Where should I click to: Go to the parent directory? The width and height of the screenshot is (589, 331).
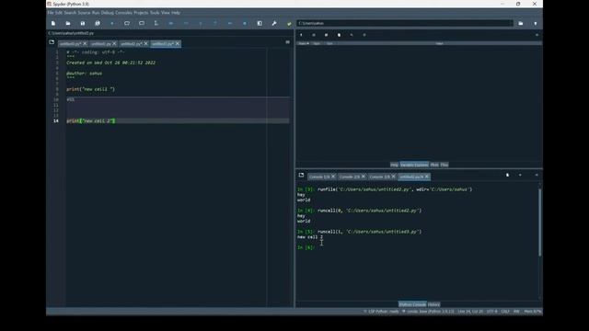click(536, 23)
